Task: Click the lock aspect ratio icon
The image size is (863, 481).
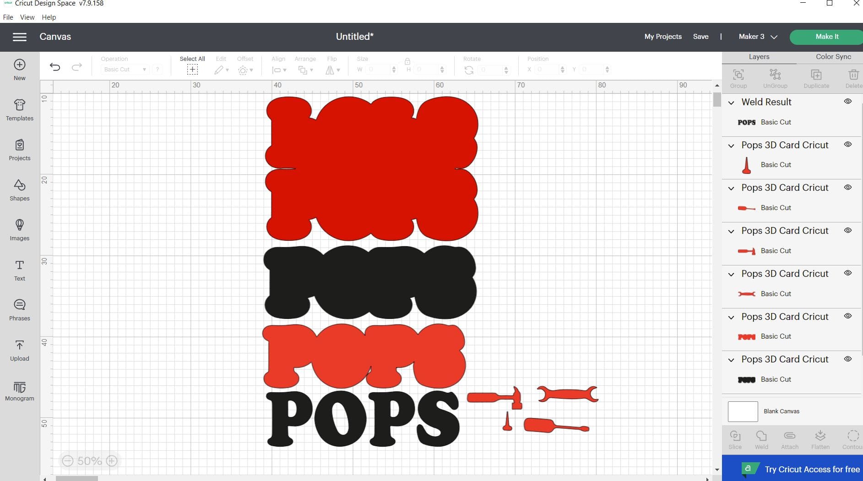Action: coord(407,61)
